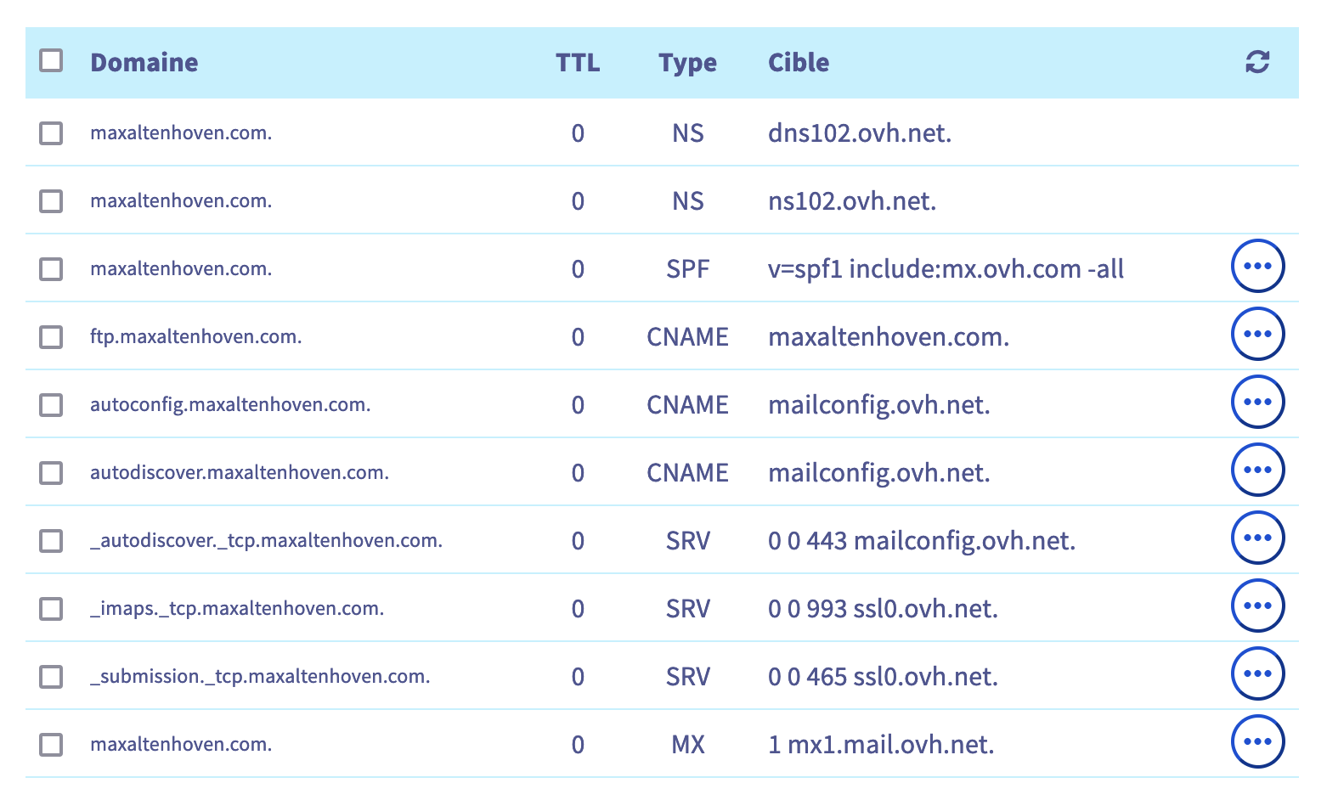
Task: Open actions menu for ftp.maxaltenhoven.com CNAME
Action: tap(1257, 334)
